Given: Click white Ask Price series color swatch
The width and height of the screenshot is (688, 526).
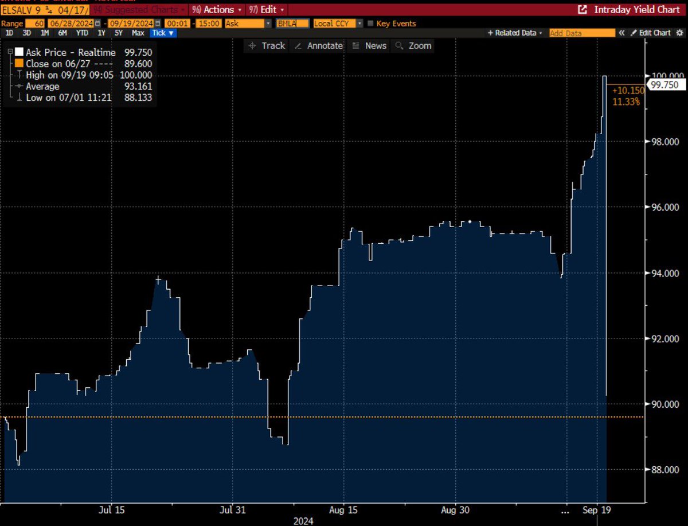Looking at the screenshot, I should pos(19,52).
